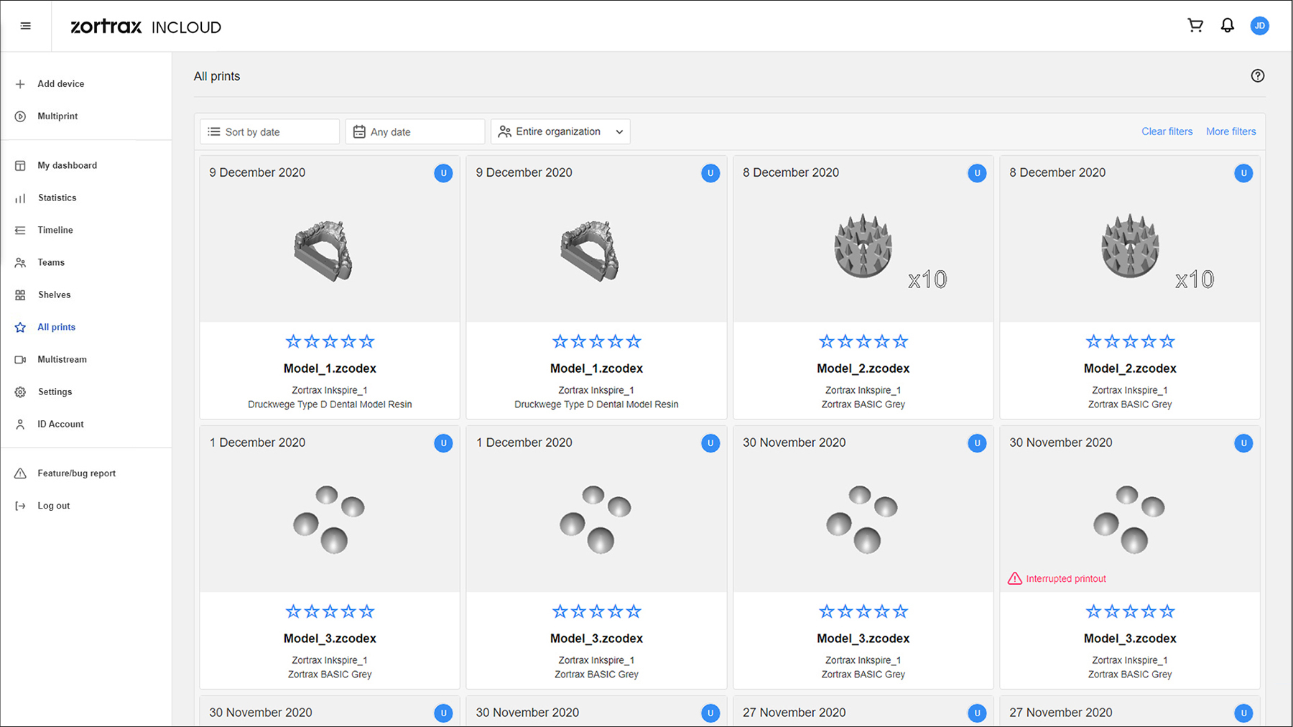Image resolution: width=1293 pixels, height=727 pixels.
Task: Show More filters options
Action: [x=1231, y=131]
